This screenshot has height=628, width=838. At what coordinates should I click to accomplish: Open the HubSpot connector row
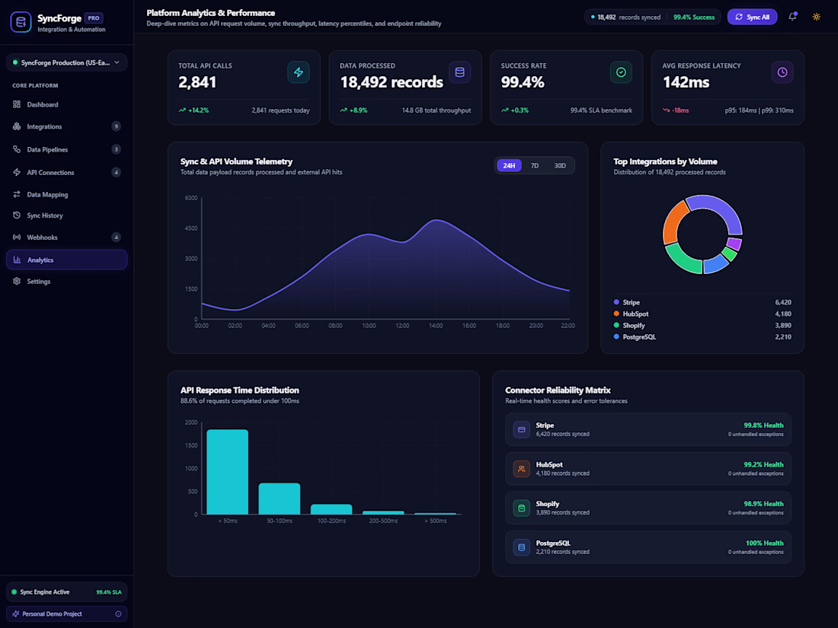(648, 469)
